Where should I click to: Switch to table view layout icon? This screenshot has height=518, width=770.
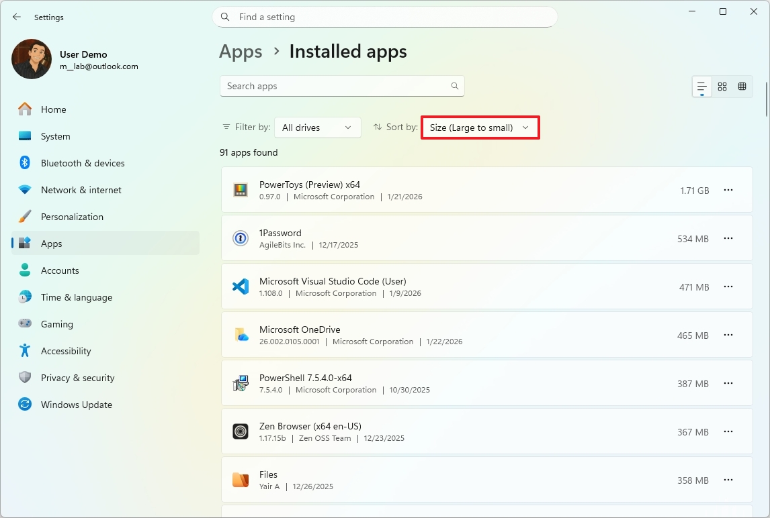(742, 87)
